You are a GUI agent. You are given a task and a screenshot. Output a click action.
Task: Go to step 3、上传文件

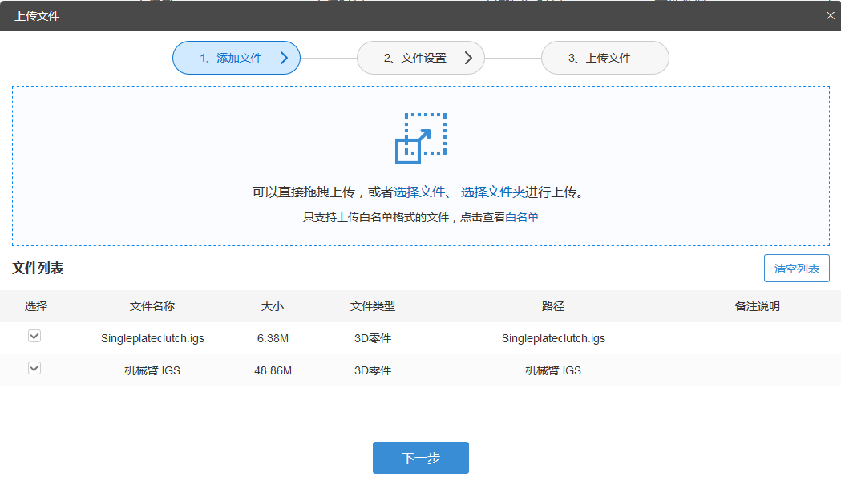coord(605,58)
